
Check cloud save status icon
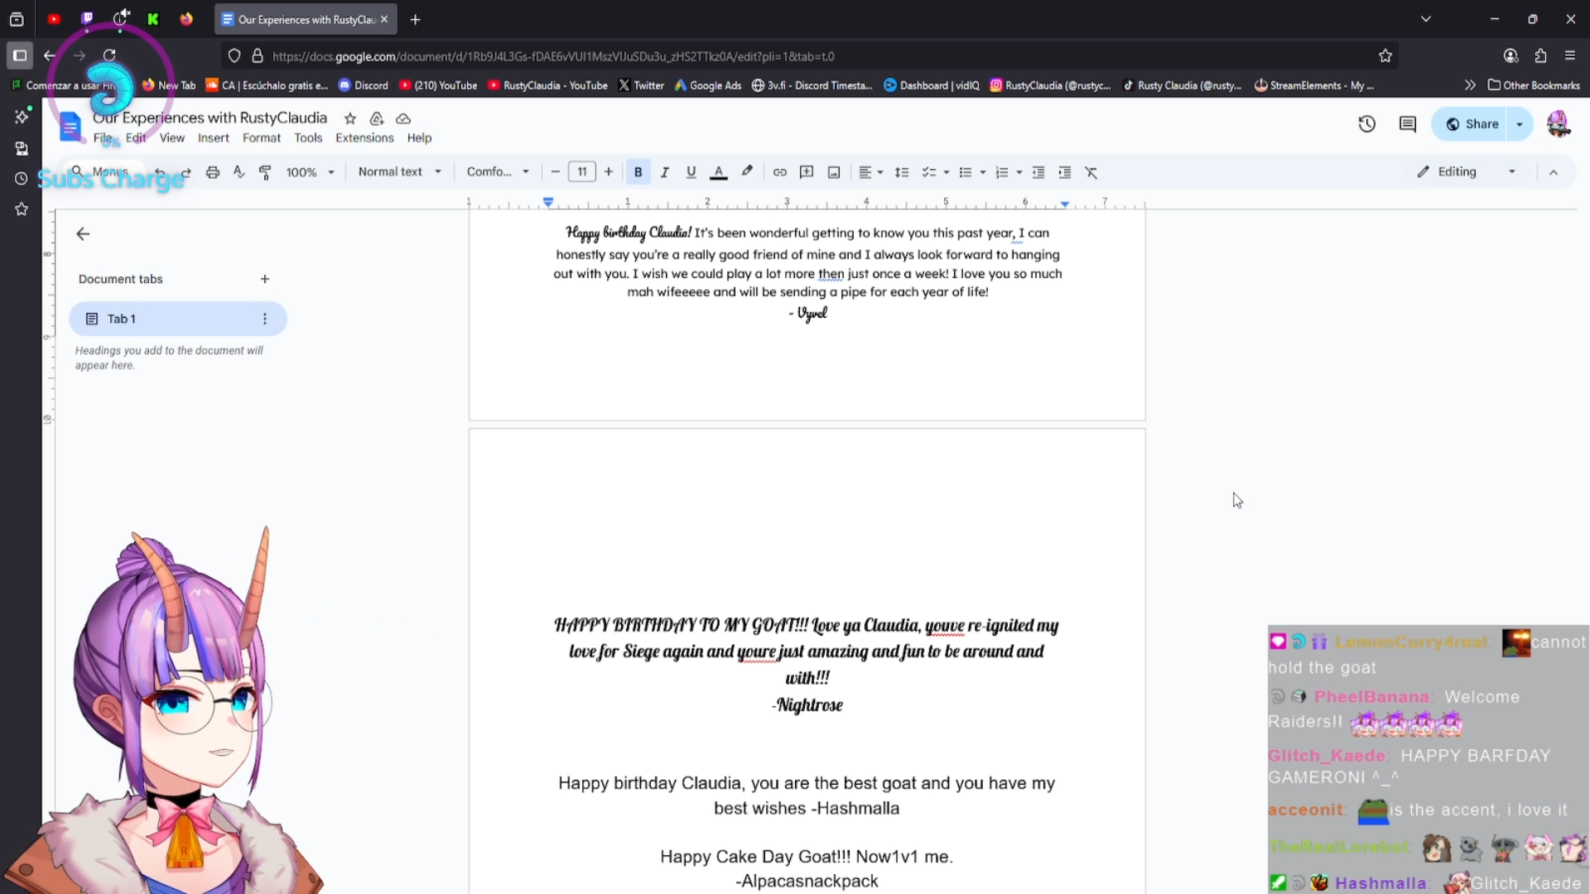[403, 118]
